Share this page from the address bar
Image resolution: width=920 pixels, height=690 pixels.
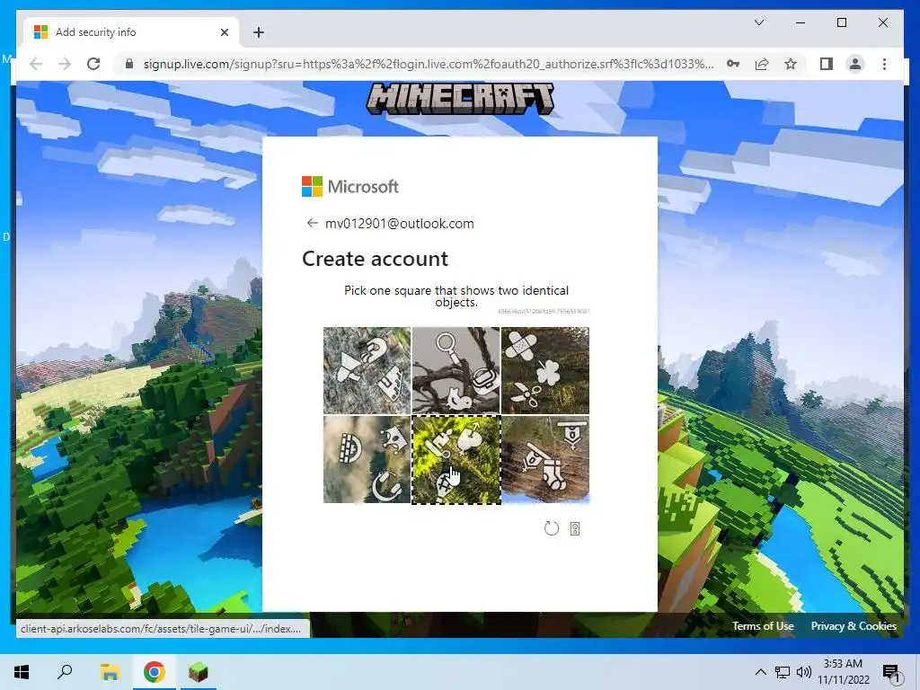(762, 64)
